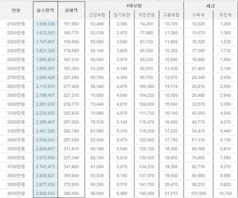
Task: Click health insurance value 98,940
Action: click(97, 194)
